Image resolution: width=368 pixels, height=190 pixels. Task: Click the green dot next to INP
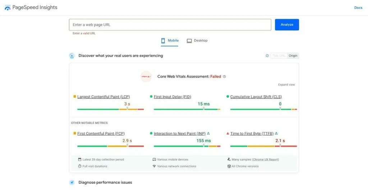pos(151,133)
